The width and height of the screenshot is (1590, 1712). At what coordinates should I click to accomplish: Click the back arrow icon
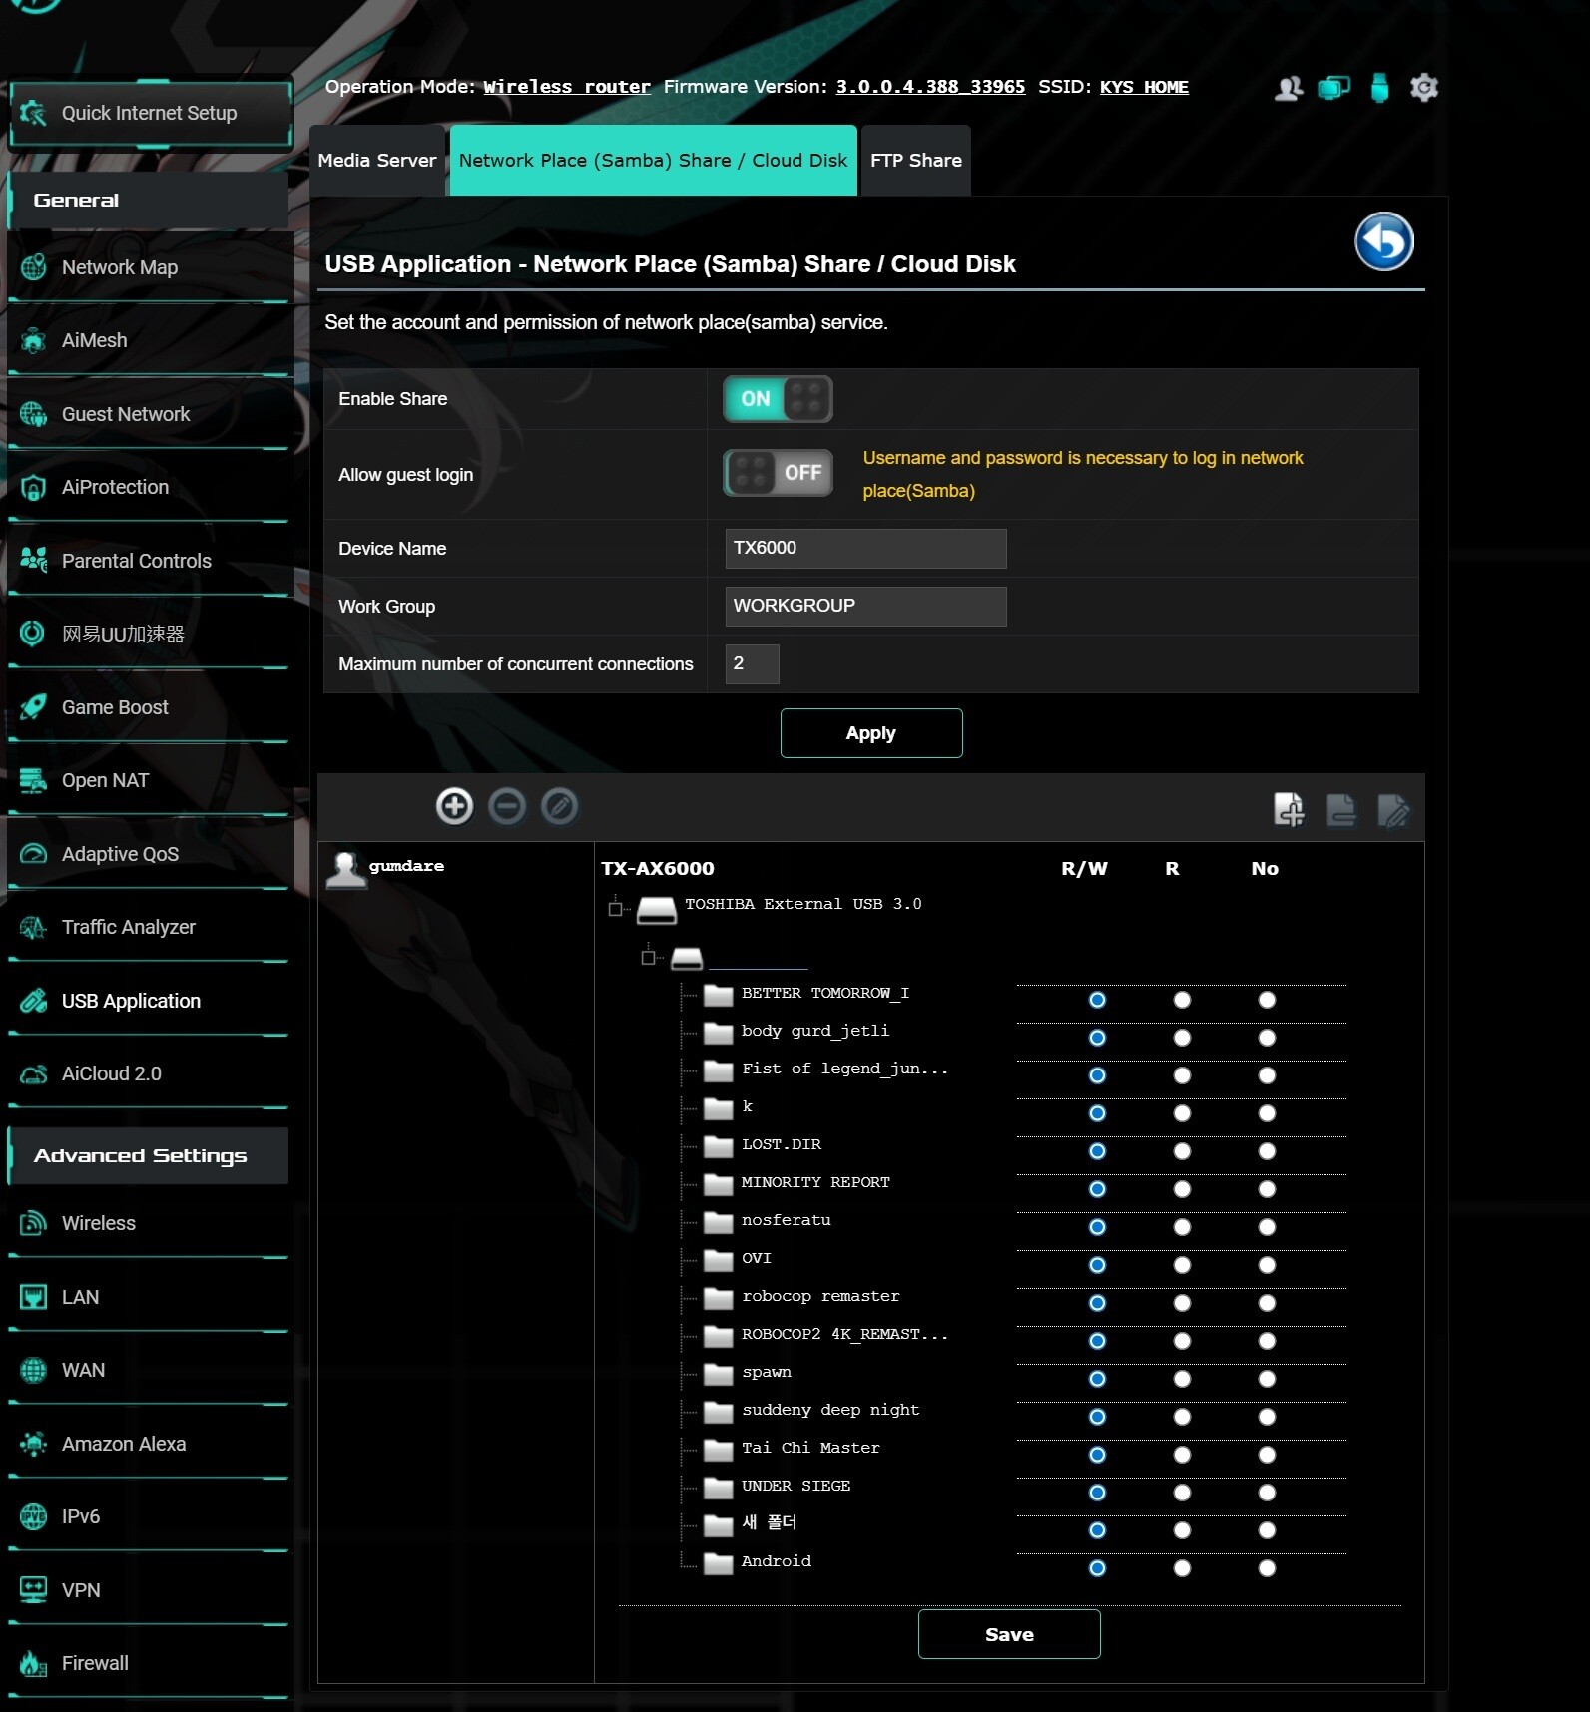[1383, 241]
